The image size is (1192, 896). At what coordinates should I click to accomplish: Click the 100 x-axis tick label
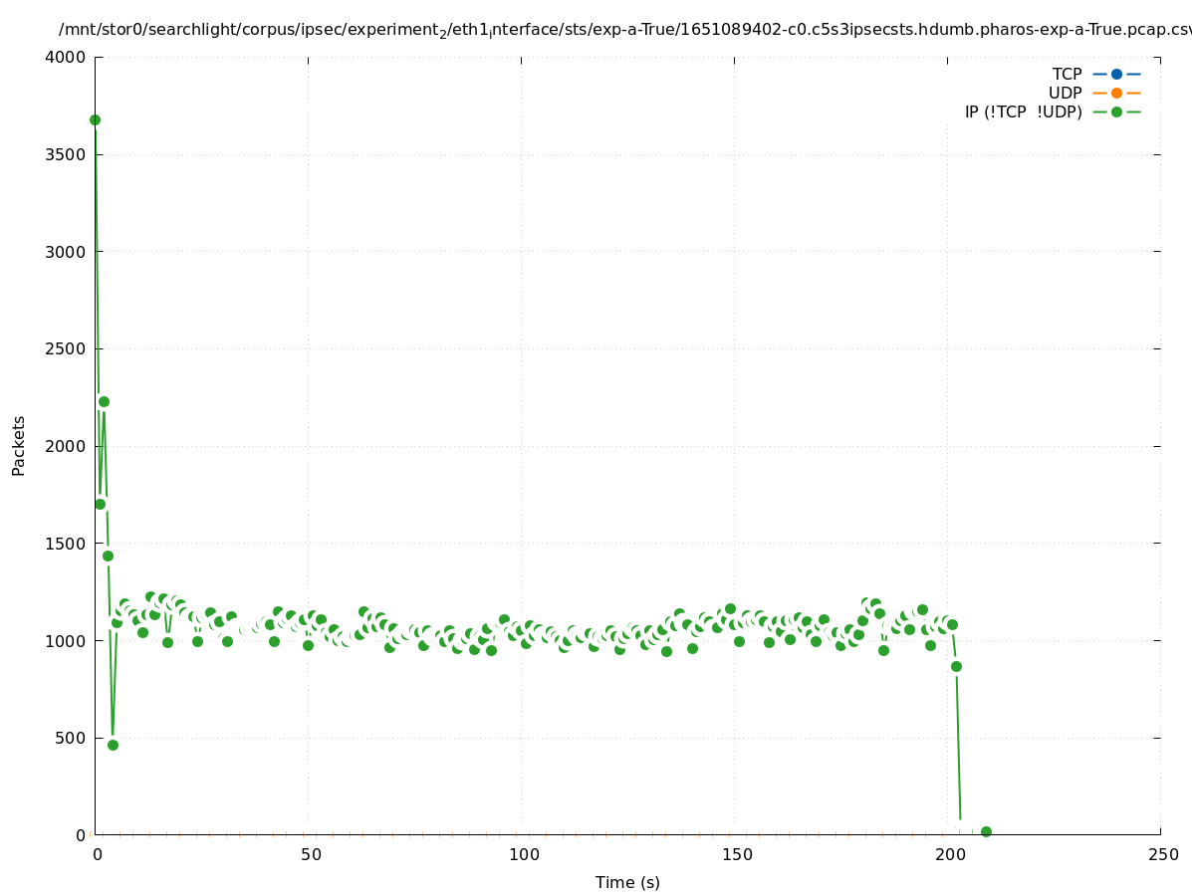tap(521, 854)
